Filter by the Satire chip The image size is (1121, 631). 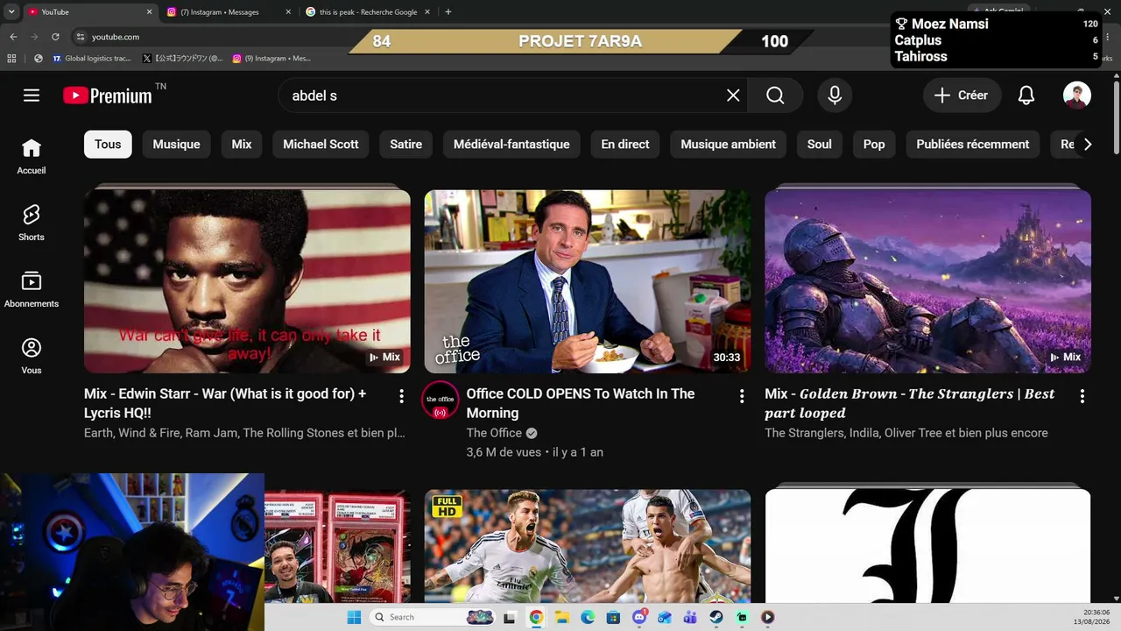coord(406,145)
